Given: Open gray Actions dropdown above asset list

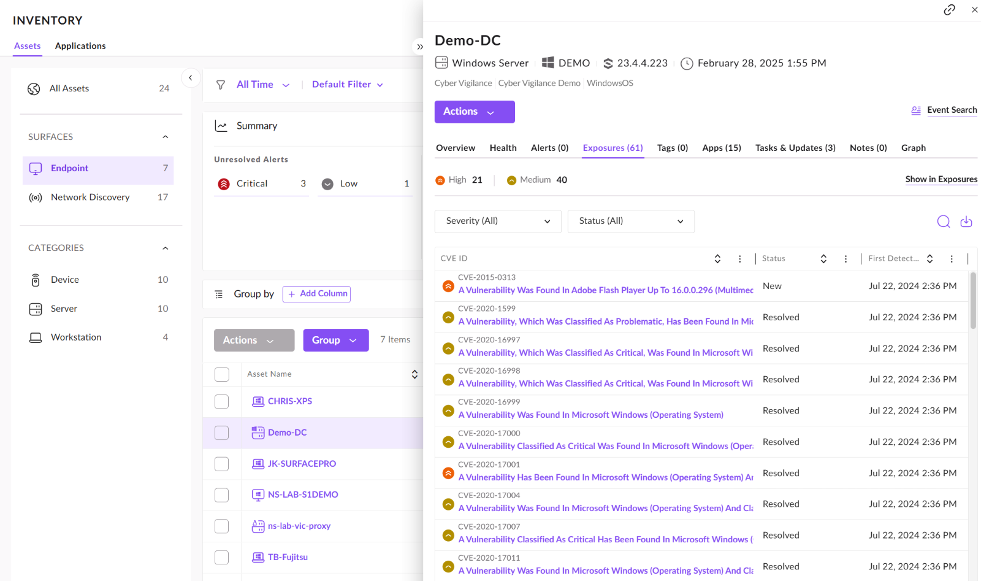Looking at the screenshot, I should click(254, 341).
